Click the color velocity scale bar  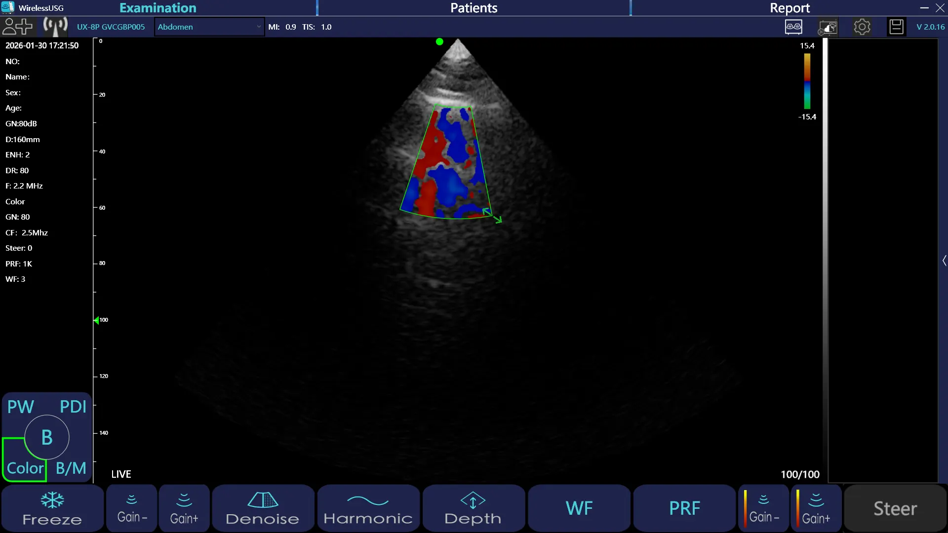[807, 81]
